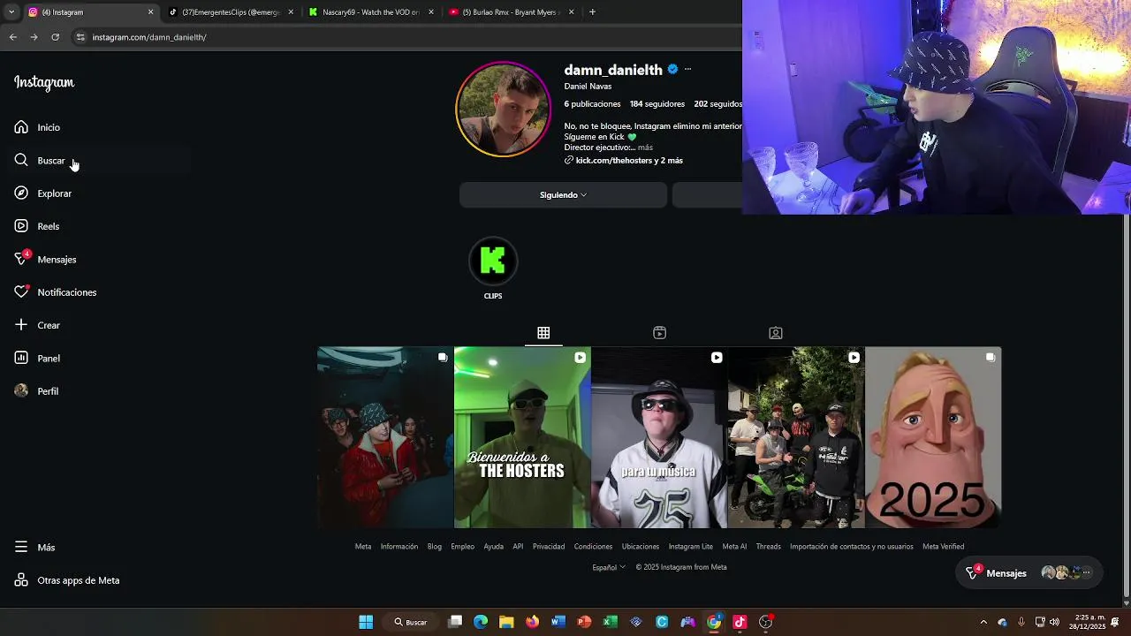The width and height of the screenshot is (1131, 636).
Task: Switch to the tagged photos tab
Action: click(775, 333)
